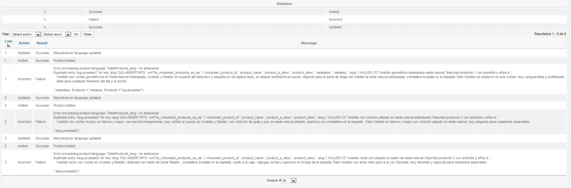Click line 1 'Product added' message
Screen dimensions: 571x188
coord(64,61)
